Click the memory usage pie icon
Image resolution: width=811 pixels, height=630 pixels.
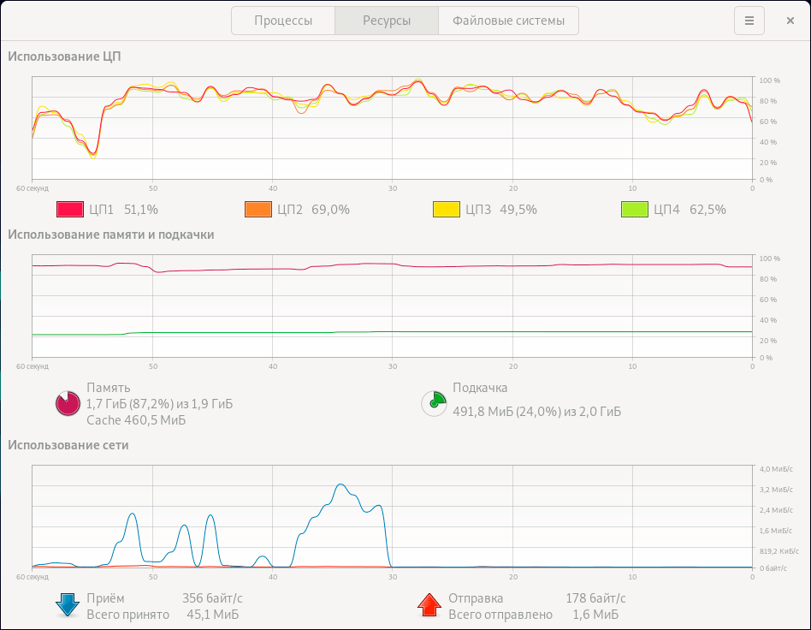(68, 403)
